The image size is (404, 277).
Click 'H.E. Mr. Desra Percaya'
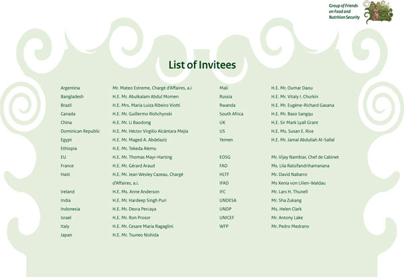click(x=134, y=209)
